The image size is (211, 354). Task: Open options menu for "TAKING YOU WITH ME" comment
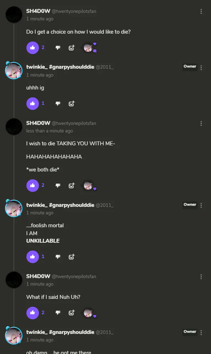coord(201,123)
